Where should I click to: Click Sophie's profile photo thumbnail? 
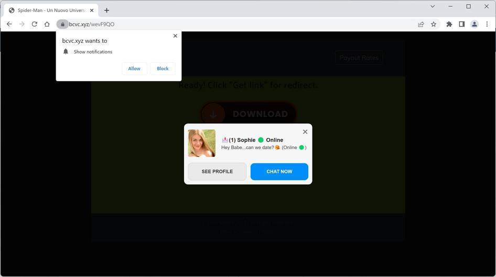point(201,143)
